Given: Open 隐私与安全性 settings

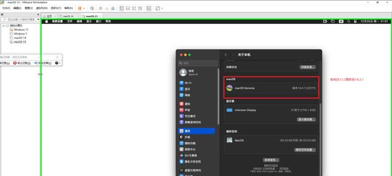Looking at the screenshot, I should [197, 161].
